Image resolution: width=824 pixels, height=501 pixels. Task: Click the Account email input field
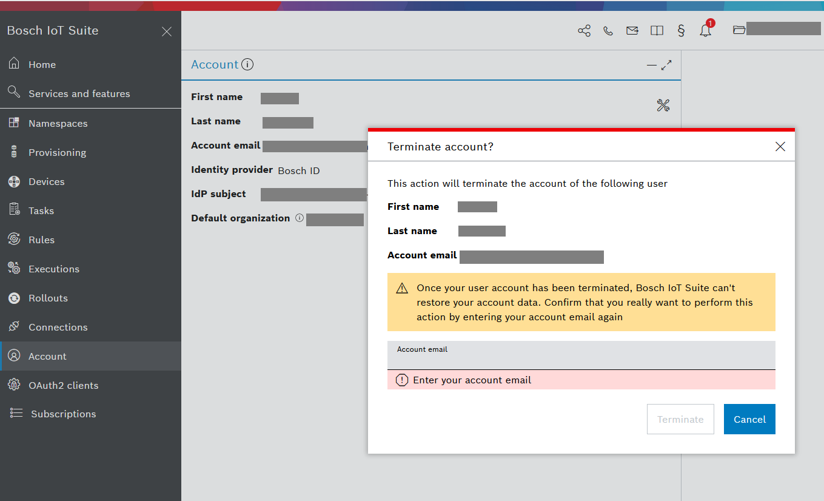[x=581, y=355]
